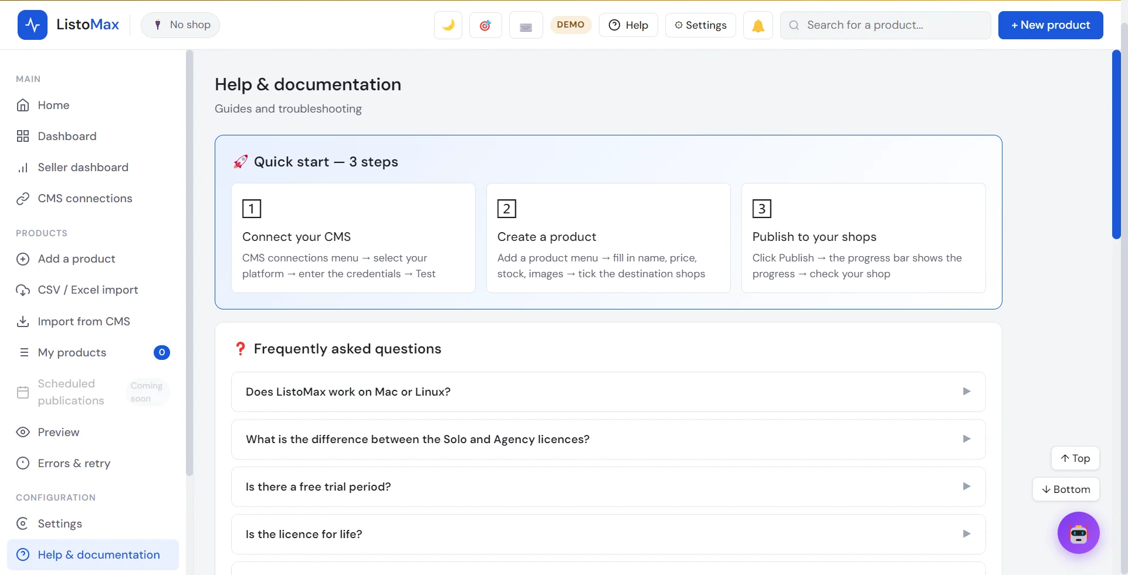This screenshot has height=575, width=1128.
Task: Click the Create a product step card
Action: (x=608, y=238)
